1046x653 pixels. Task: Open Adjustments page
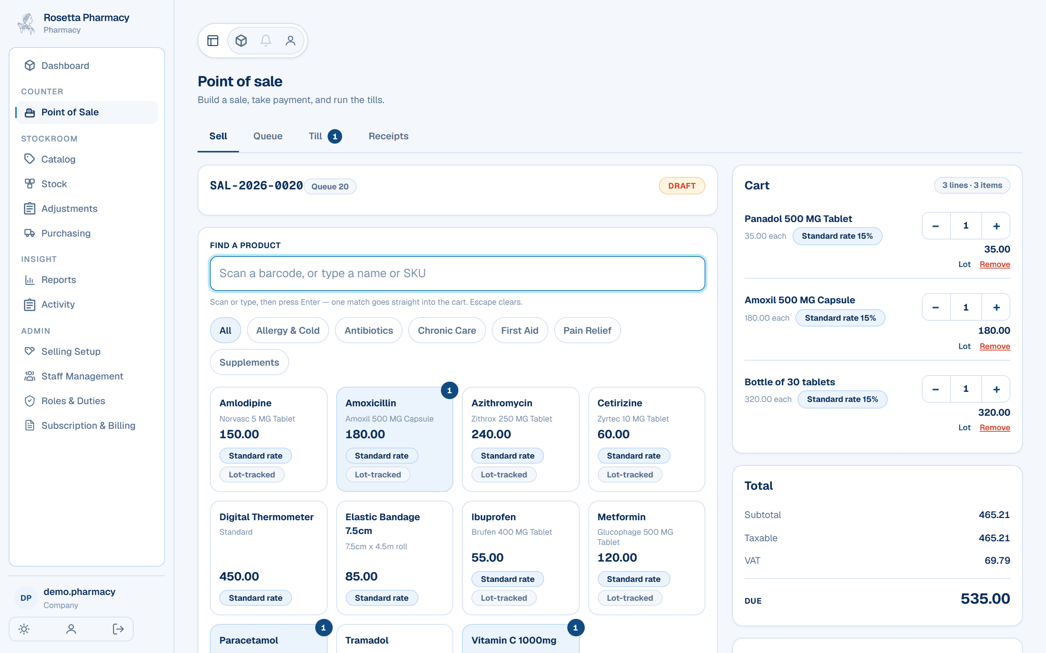click(87, 209)
